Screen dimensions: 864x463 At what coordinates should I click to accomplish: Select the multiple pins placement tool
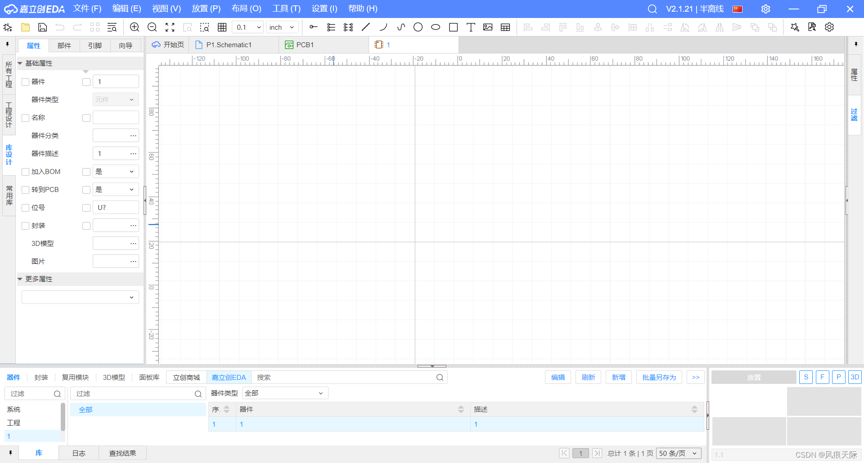331,27
